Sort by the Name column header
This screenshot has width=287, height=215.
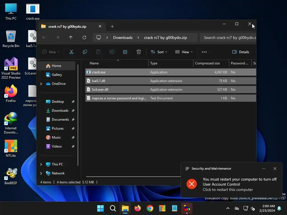117,63
